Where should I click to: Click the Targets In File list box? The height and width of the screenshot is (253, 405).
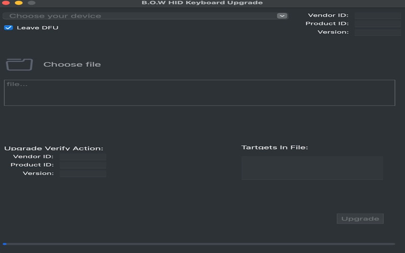click(x=312, y=167)
